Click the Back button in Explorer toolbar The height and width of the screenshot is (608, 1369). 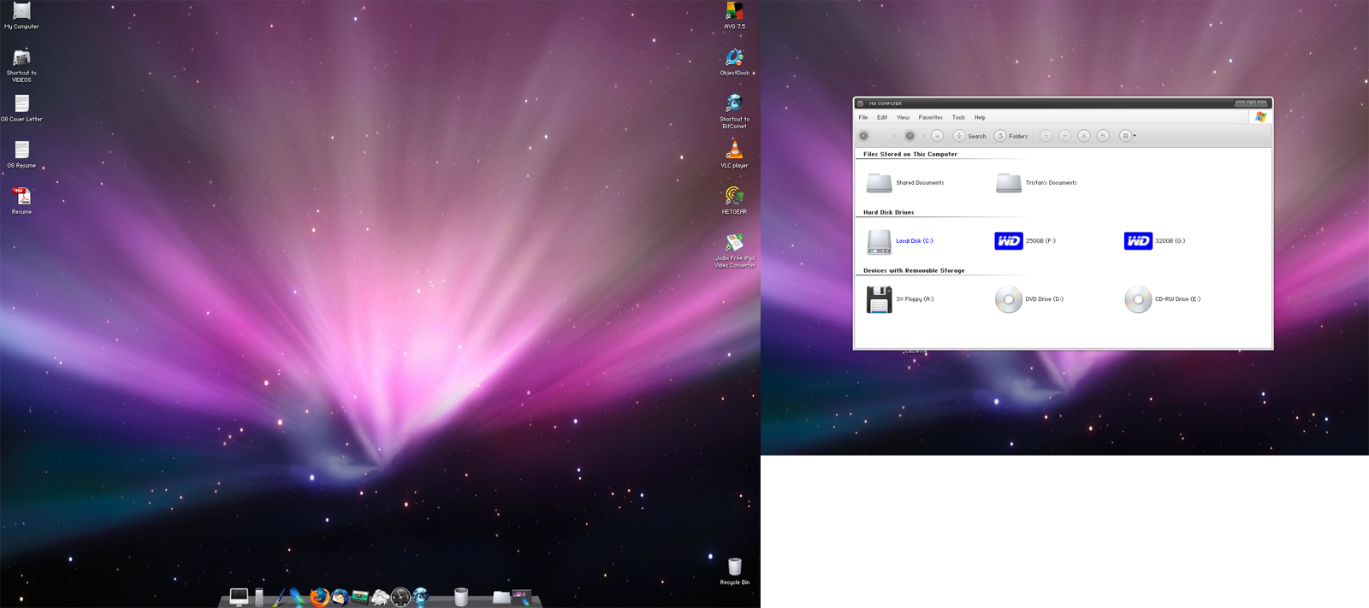863,136
